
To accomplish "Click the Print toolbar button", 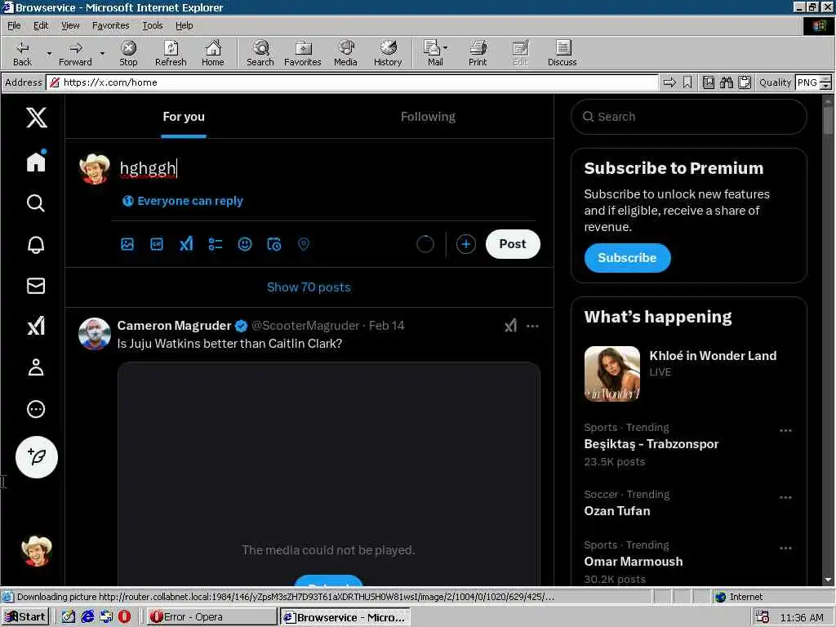I will (x=478, y=53).
